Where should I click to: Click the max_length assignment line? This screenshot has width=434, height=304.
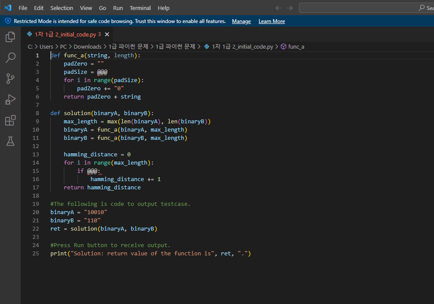pos(137,122)
